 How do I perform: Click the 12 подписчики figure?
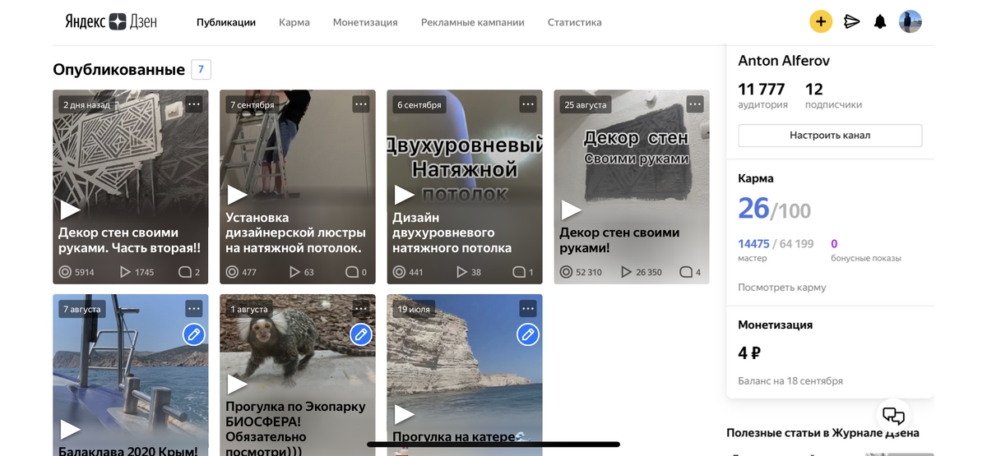(x=814, y=89)
